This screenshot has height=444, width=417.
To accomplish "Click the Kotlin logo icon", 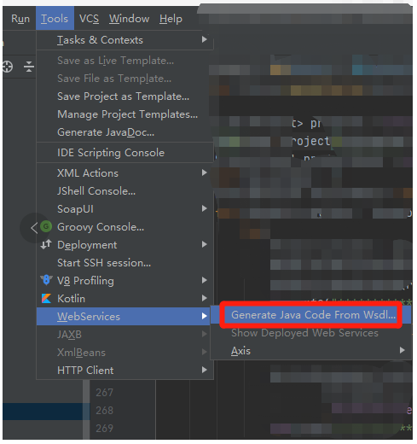I will [46, 298].
